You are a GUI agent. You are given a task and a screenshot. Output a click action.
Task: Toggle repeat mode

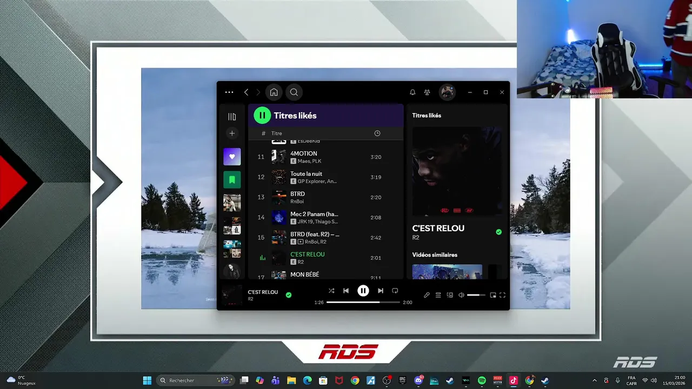click(x=395, y=291)
